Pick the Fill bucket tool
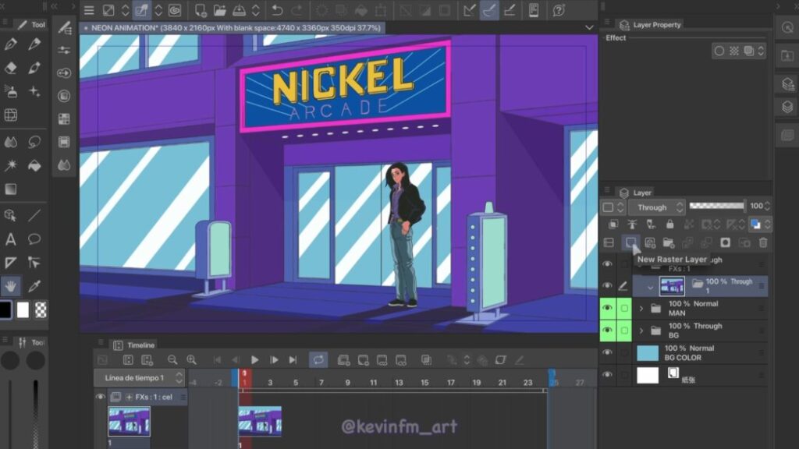The image size is (799, 449). point(34,165)
